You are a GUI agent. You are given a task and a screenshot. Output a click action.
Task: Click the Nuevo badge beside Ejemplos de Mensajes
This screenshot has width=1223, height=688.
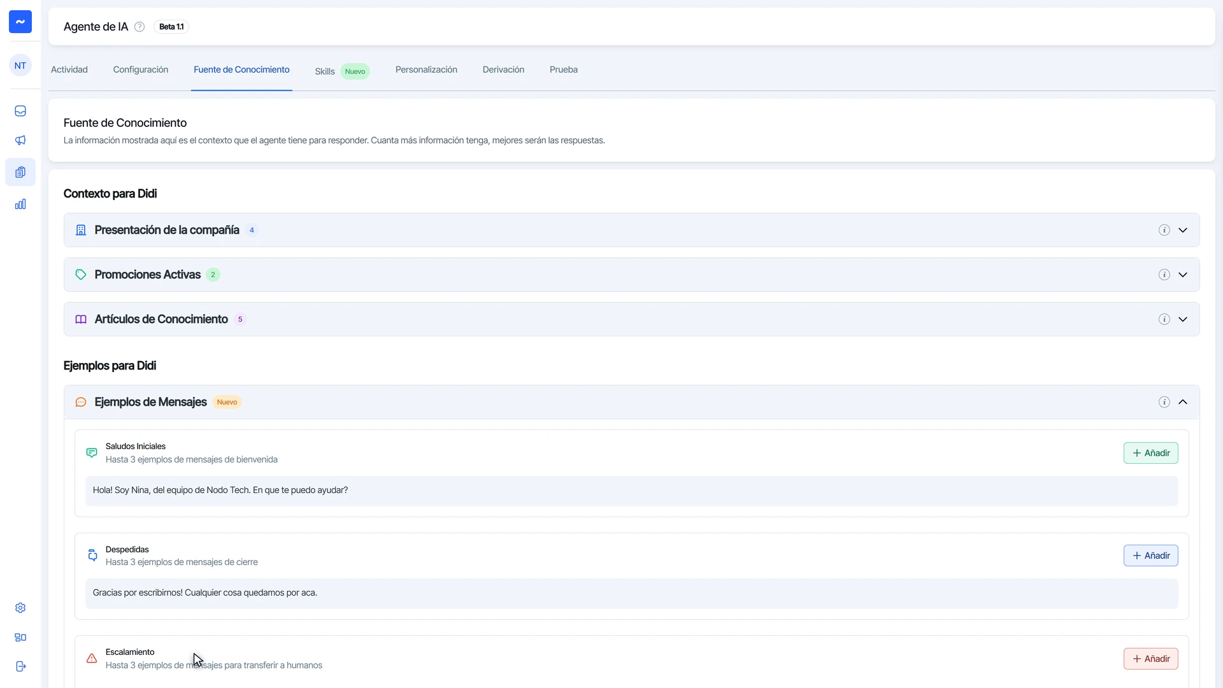(227, 402)
